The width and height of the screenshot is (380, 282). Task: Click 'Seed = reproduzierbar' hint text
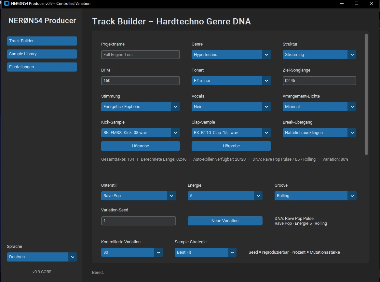pyautogui.click(x=268, y=252)
